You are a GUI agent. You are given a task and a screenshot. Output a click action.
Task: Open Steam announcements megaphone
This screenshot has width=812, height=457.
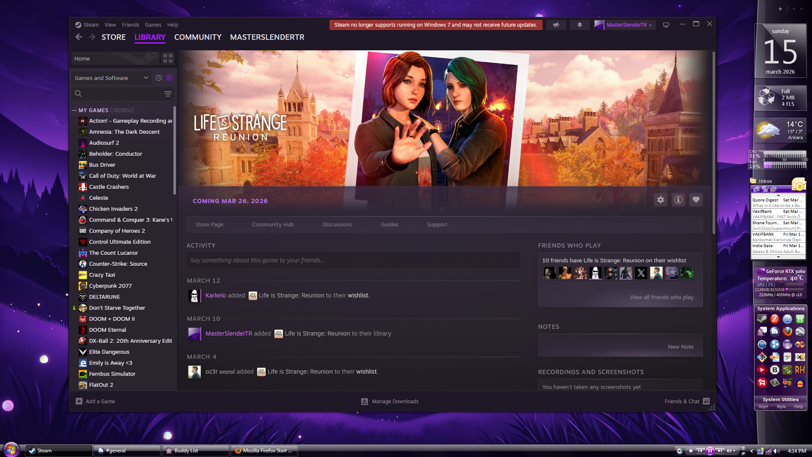coord(556,25)
